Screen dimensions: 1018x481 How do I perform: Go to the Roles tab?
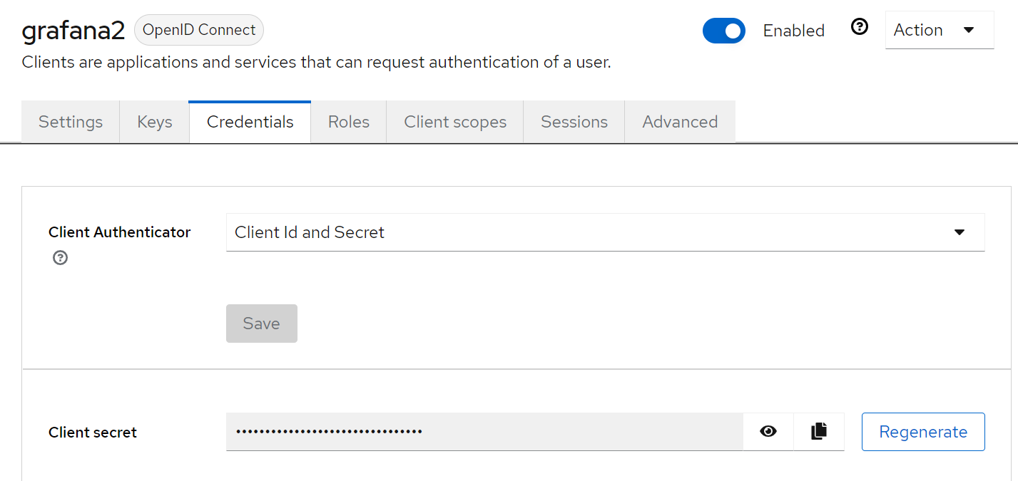(x=349, y=122)
